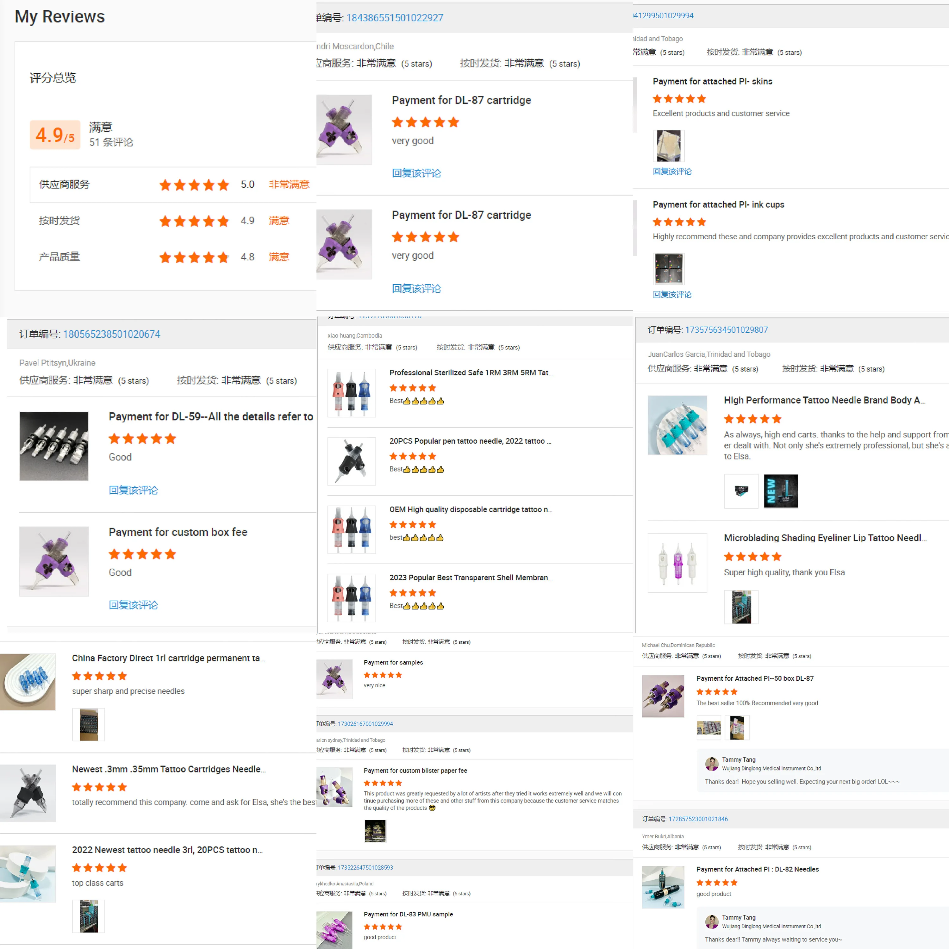The height and width of the screenshot is (949, 949).
Task: Open photo thumbnail under top class carts review
Action: click(x=88, y=916)
